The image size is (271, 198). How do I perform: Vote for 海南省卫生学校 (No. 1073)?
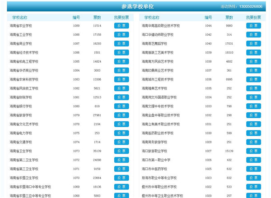(x=121, y=151)
